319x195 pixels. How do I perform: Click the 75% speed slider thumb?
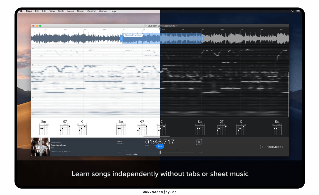click(x=160, y=152)
